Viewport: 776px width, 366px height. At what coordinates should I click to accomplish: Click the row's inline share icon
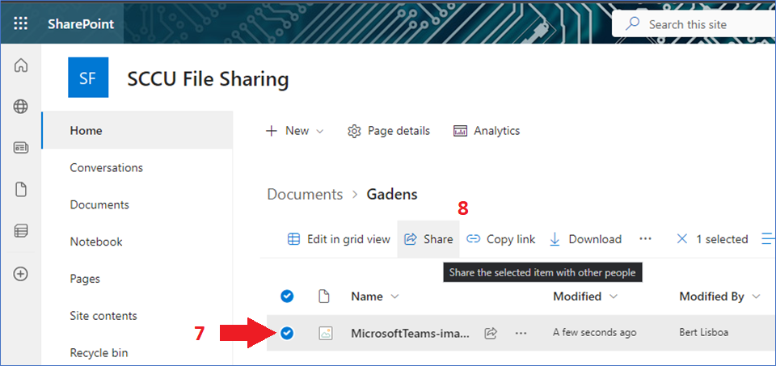point(491,334)
